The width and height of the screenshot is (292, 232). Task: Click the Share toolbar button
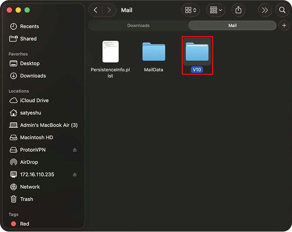click(x=238, y=10)
